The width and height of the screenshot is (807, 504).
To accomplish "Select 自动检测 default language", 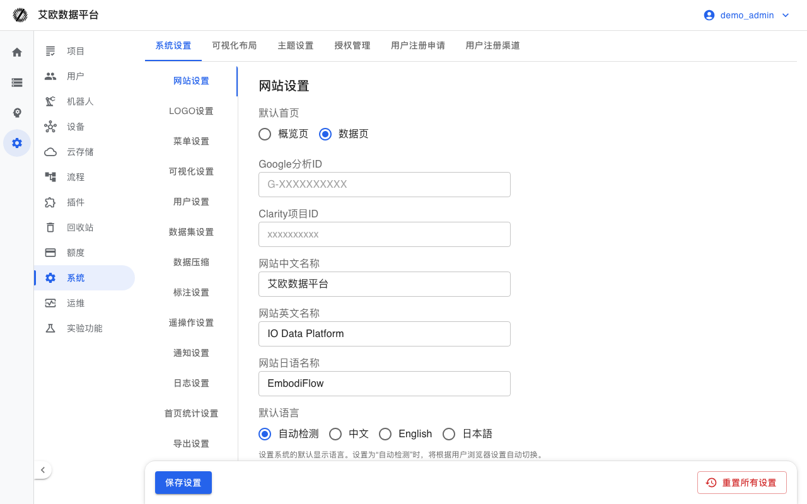I will [265, 433].
